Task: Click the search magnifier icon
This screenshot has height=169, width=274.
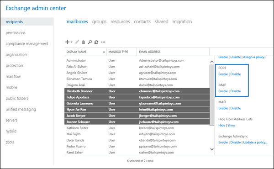Action: click(x=90, y=42)
